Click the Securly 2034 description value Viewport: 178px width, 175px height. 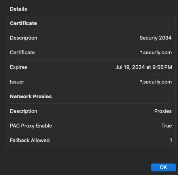pyautogui.click(x=155, y=38)
